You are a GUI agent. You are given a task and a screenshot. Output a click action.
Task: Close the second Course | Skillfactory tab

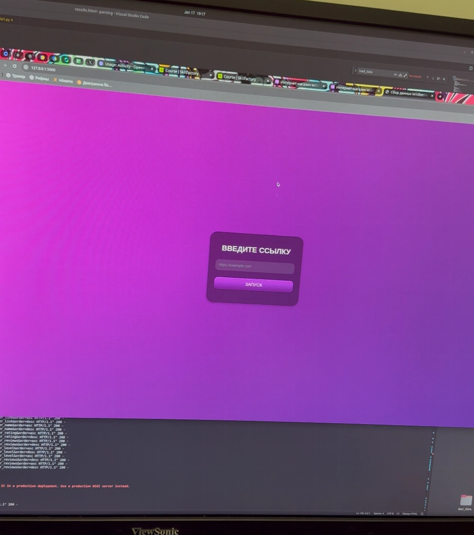pyautogui.click(x=268, y=81)
